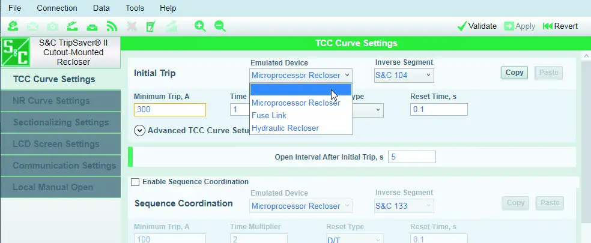Select the TCC Curve Settings tab
Image resolution: width=591 pixels, height=243 pixels.
[60, 79]
